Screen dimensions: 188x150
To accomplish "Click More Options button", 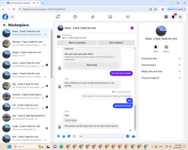I will (x=116, y=43).
